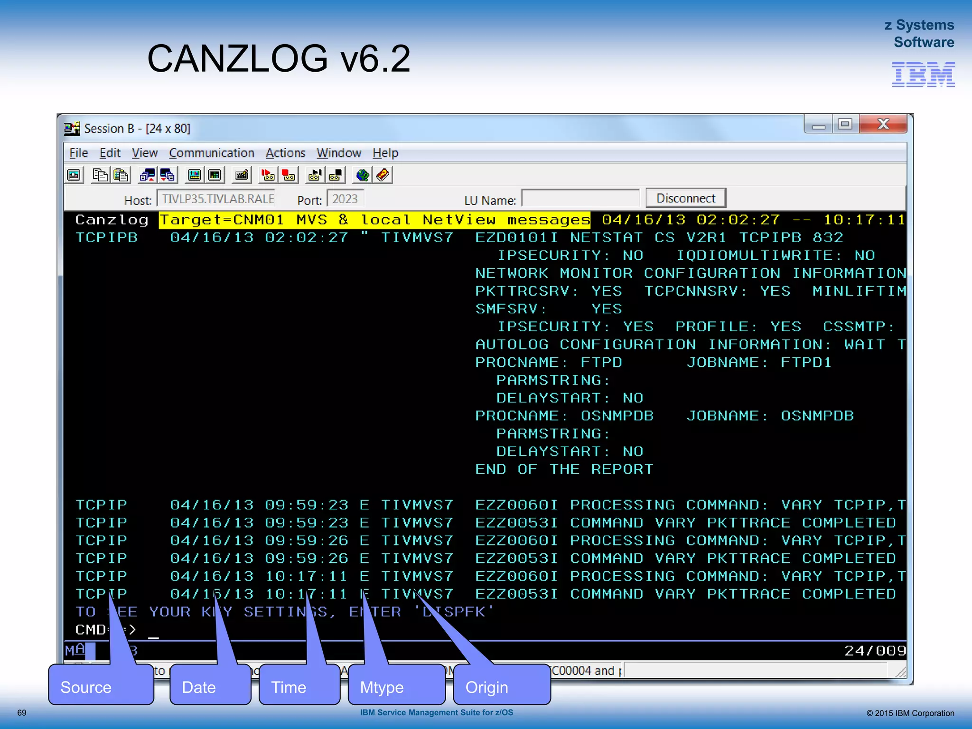This screenshot has height=729, width=972.
Task: Click the Keyboard Remap toolbar icon
Action: 242,175
